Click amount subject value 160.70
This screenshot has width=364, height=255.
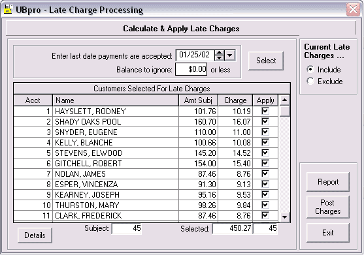pyautogui.click(x=198, y=121)
